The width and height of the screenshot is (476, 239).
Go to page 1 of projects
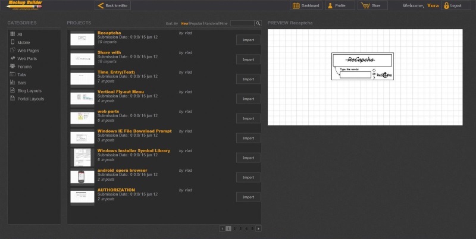[x=228, y=229]
